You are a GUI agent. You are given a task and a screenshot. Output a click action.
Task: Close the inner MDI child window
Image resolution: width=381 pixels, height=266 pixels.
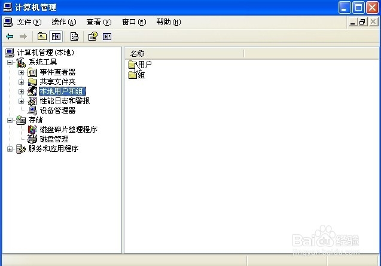[x=373, y=22]
